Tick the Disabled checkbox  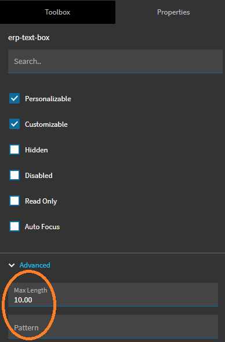click(14, 175)
